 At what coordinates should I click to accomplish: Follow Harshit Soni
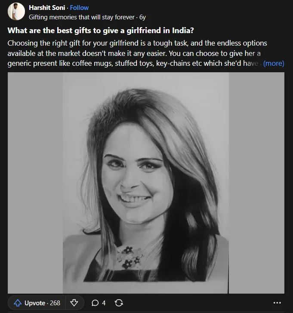click(79, 8)
